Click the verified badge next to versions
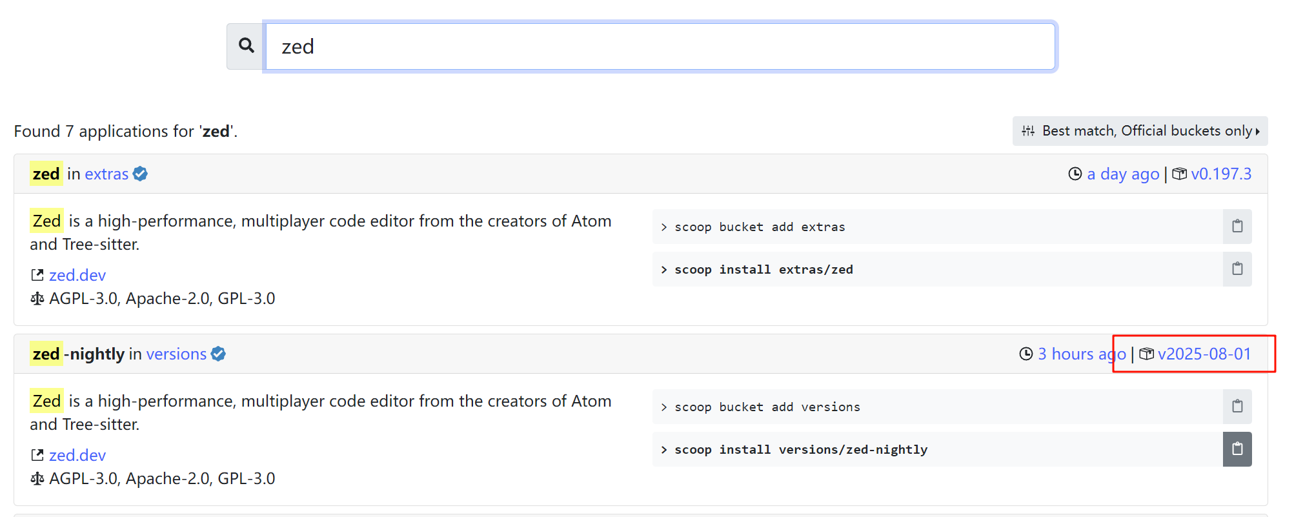Viewport: 1294px width, 517px height. point(218,354)
